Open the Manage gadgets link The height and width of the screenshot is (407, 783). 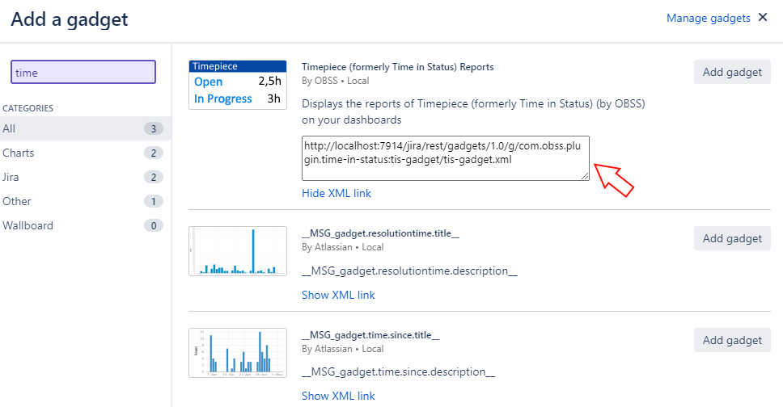[x=708, y=18]
